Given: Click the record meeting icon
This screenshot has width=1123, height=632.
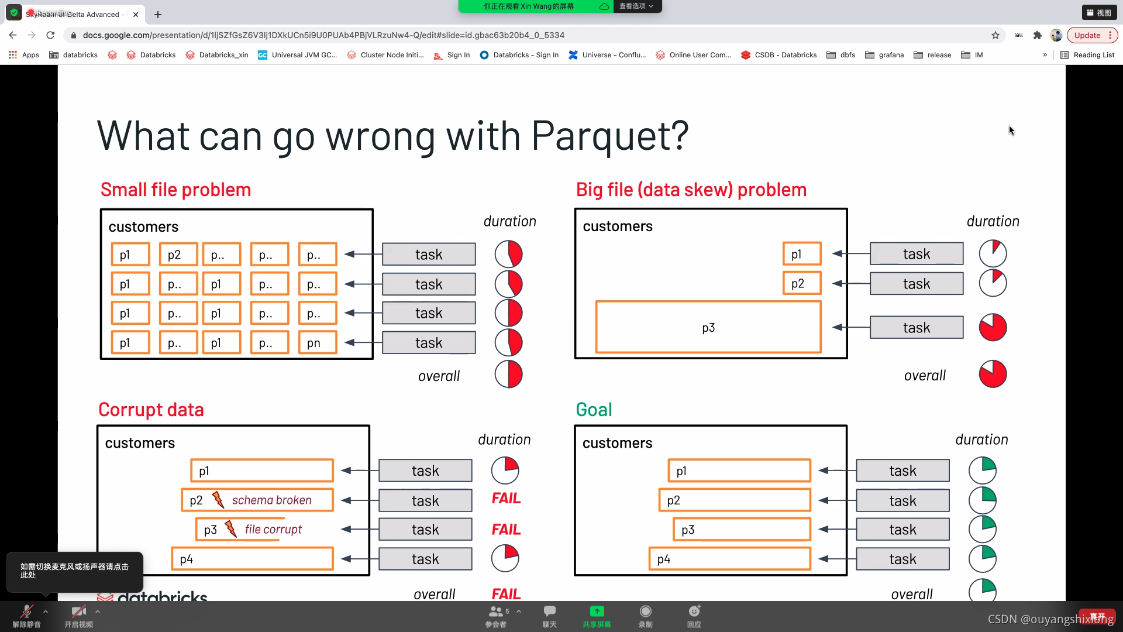Looking at the screenshot, I should pyautogui.click(x=646, y=612).
